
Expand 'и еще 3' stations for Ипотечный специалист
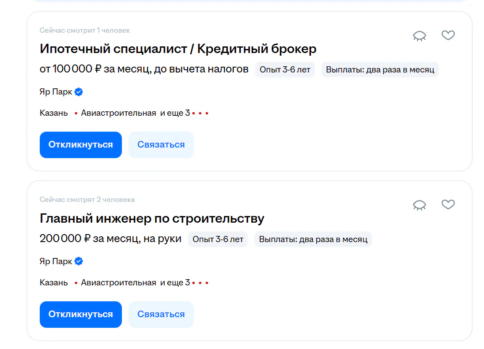[175, 113]
